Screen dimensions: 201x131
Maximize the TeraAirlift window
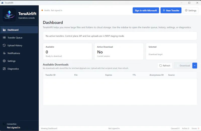point(189,3)
